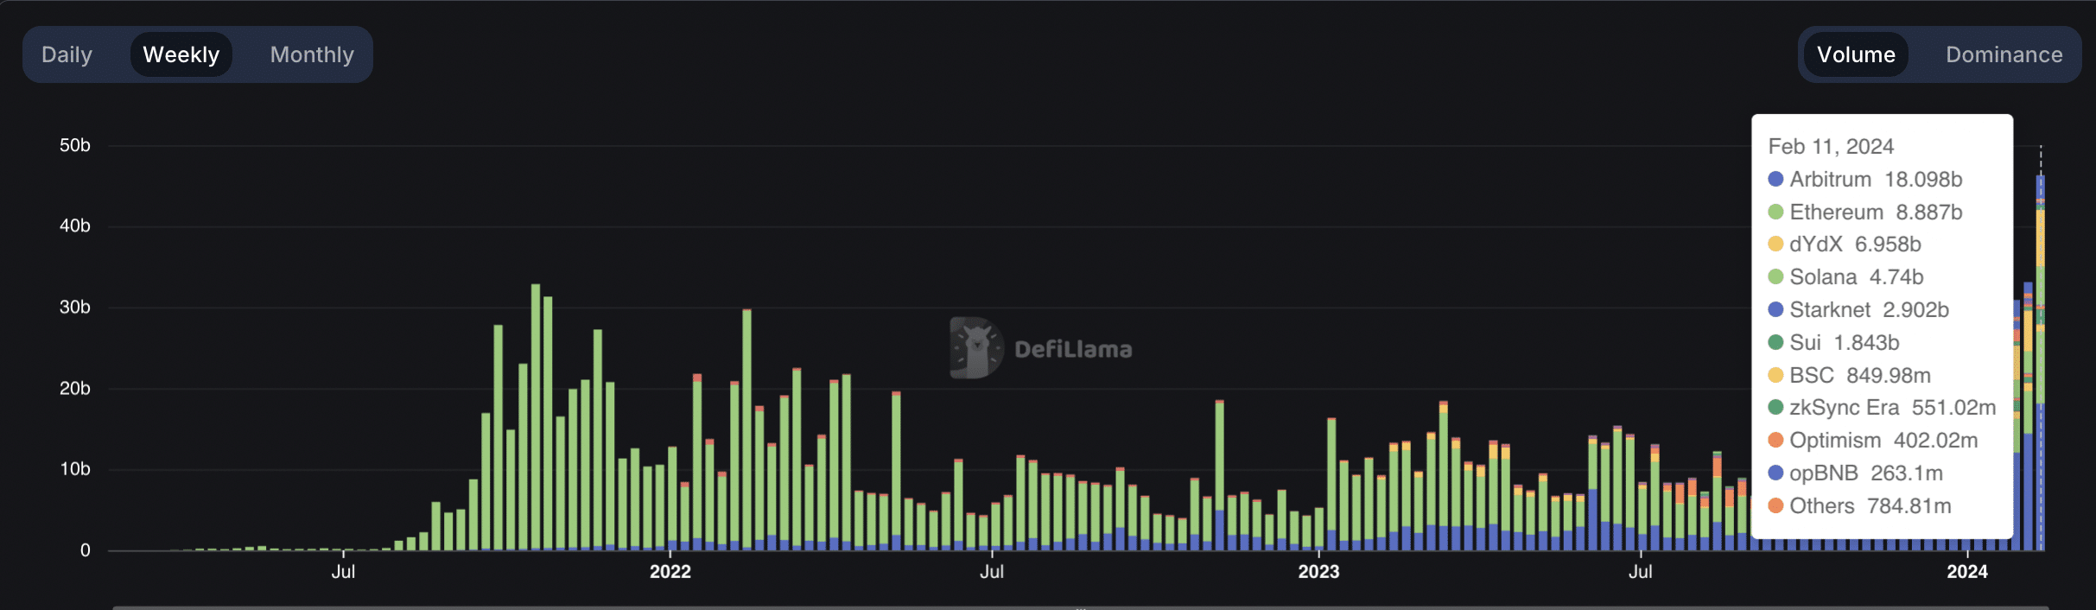This screenshot has width=2096, height=610.
Task: Click the Optimism orange color dot
Action: coord(1775,441)
